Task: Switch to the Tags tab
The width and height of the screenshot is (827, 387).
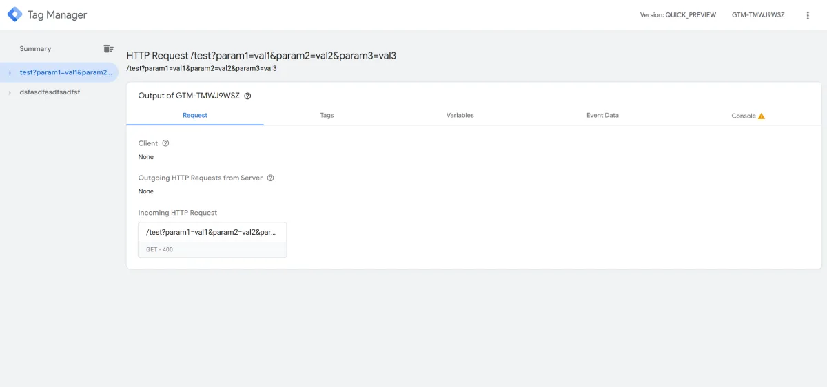Action: [327, 115]
